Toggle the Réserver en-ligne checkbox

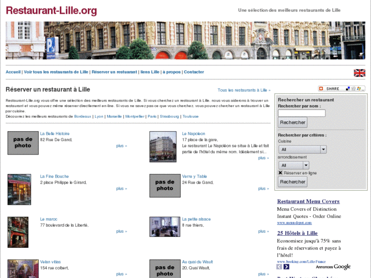[x=280, y=173]
